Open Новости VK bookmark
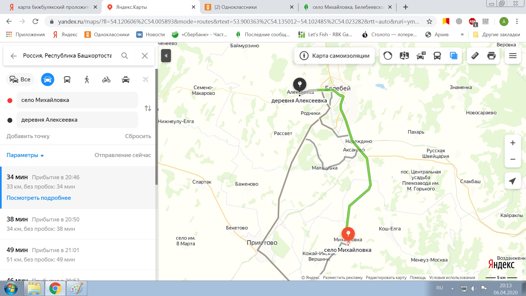This screenshot has width=526, height=296. [x=151, y=35]
